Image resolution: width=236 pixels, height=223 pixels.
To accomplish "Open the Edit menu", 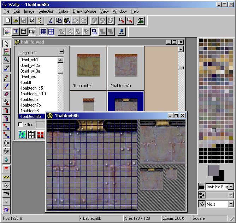I will coord(17,11).
